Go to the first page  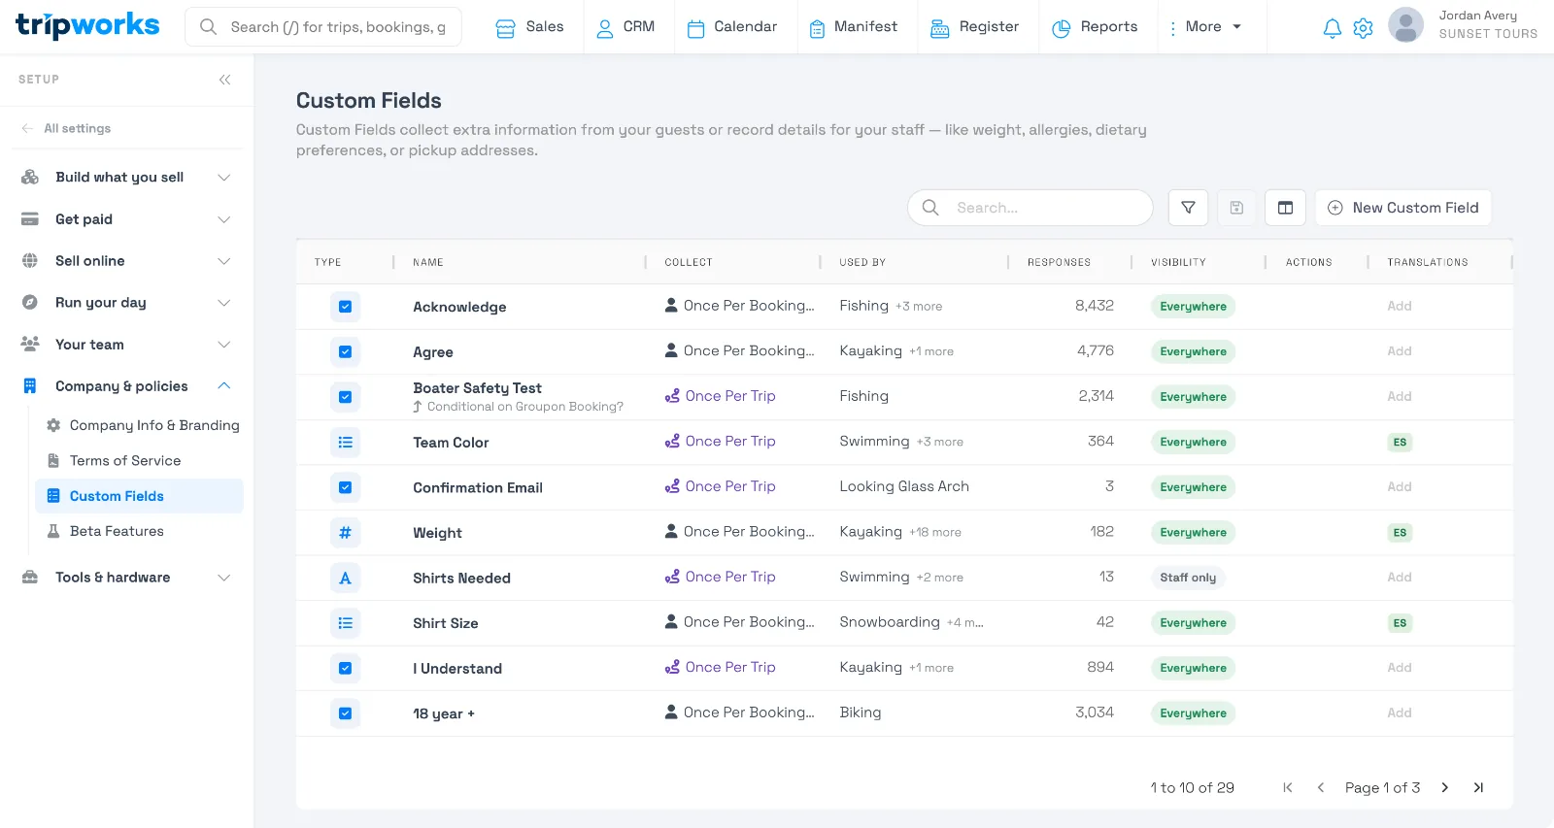pos(1288,788)
